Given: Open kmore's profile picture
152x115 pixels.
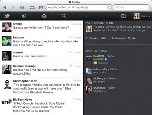Looking at the screenshot, I should coord(7,27).
